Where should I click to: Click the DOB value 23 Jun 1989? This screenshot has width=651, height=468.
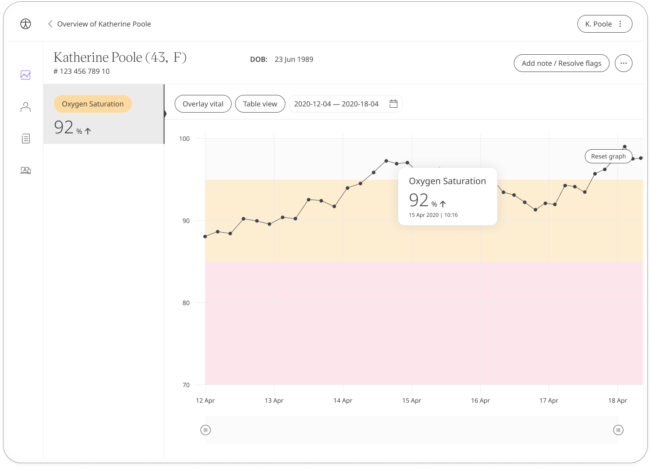(x=294, y=59)
